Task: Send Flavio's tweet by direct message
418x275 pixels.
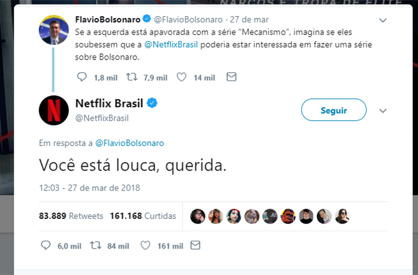Action: pyautogui.click(x=231, y=77)
